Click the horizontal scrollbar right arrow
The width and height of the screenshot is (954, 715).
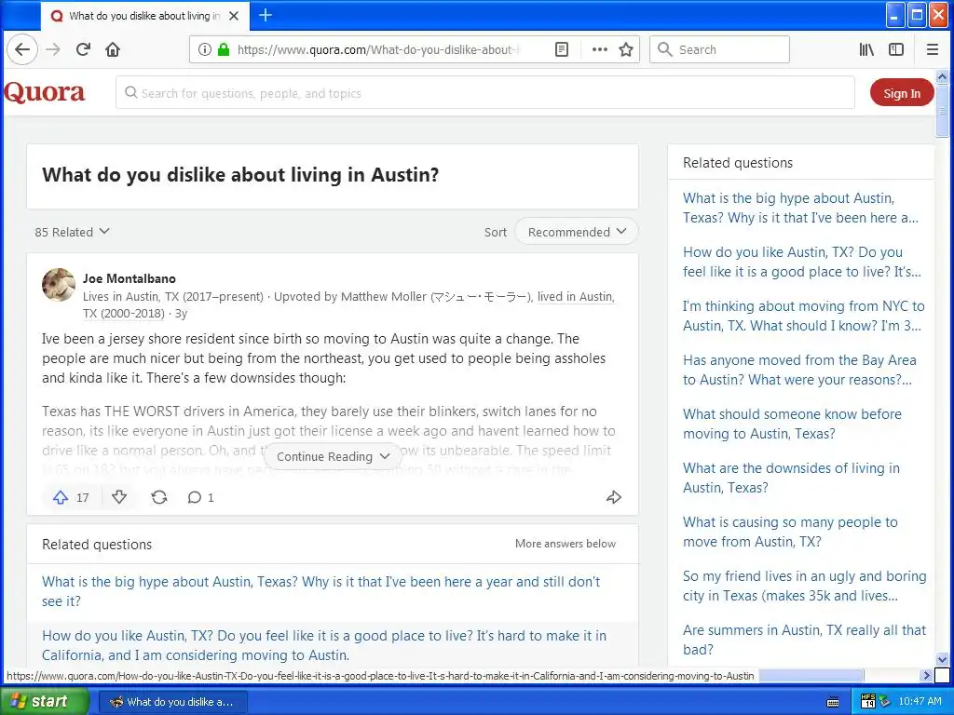coord(927,675)
